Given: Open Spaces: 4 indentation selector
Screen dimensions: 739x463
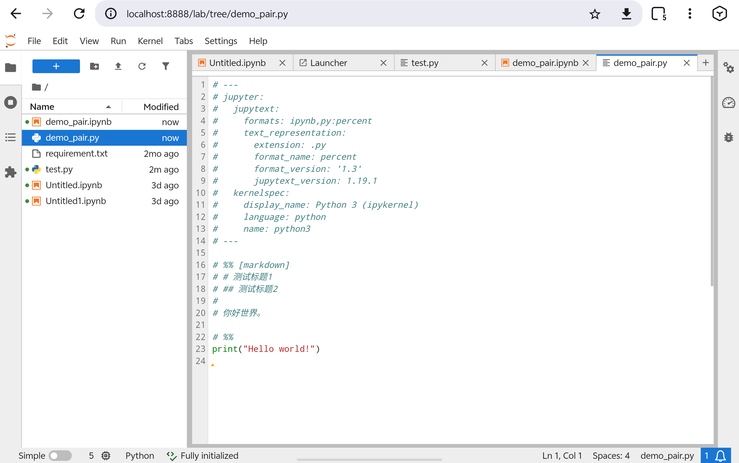Looking at the screenshot, I should click(611, 455).
